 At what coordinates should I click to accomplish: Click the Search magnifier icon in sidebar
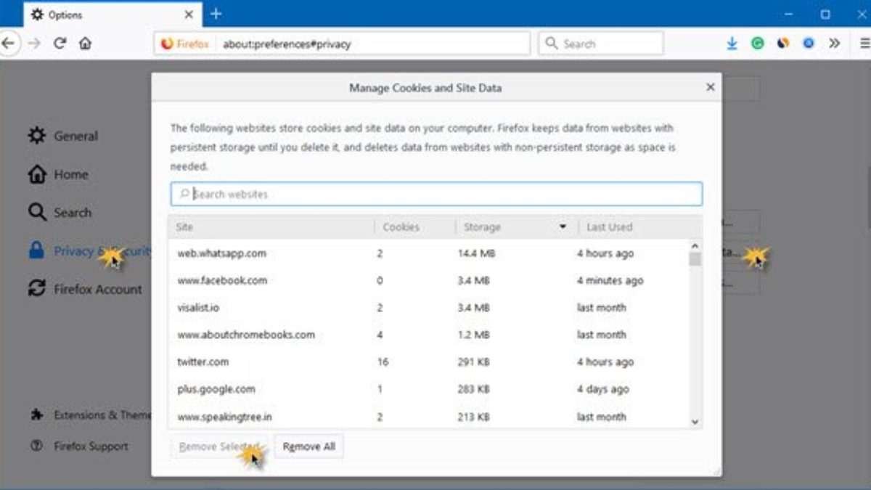pos(37,213)
